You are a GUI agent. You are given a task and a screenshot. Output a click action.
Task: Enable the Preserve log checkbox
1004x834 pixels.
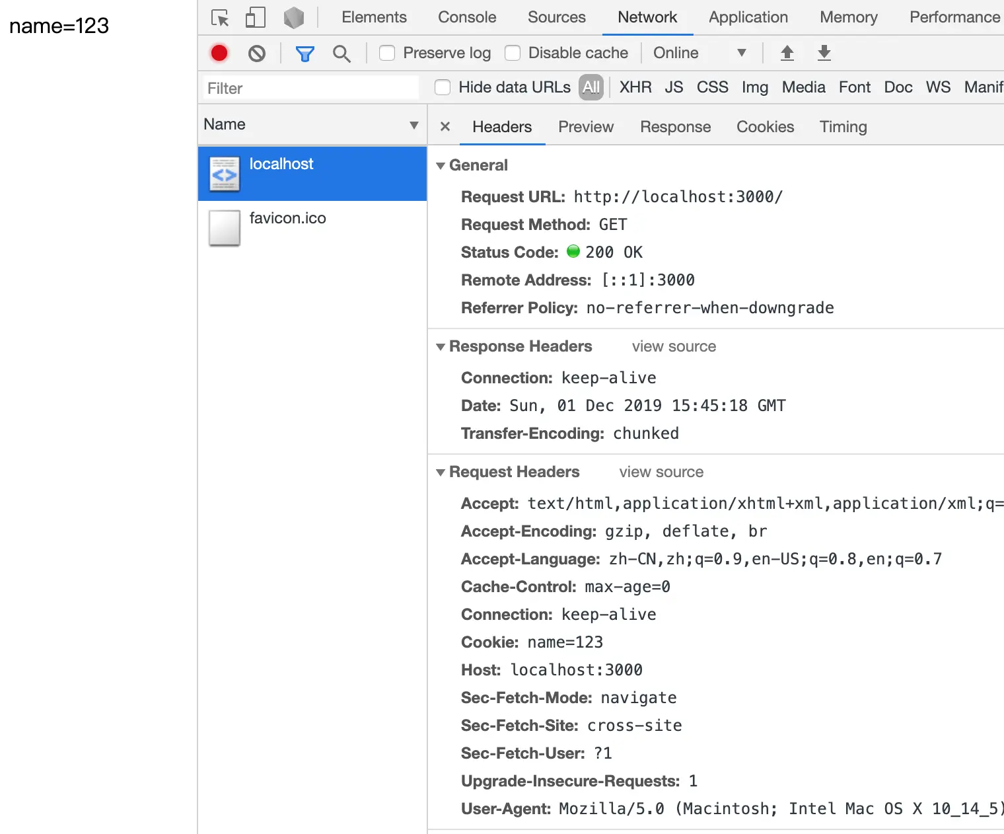tap(387, 53)
